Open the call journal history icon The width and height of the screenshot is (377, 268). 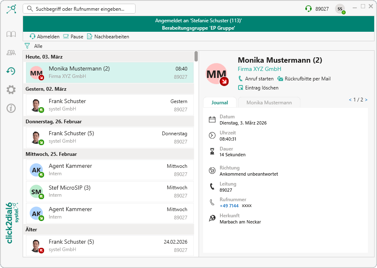pyautogui.click(x=11, y=71)
